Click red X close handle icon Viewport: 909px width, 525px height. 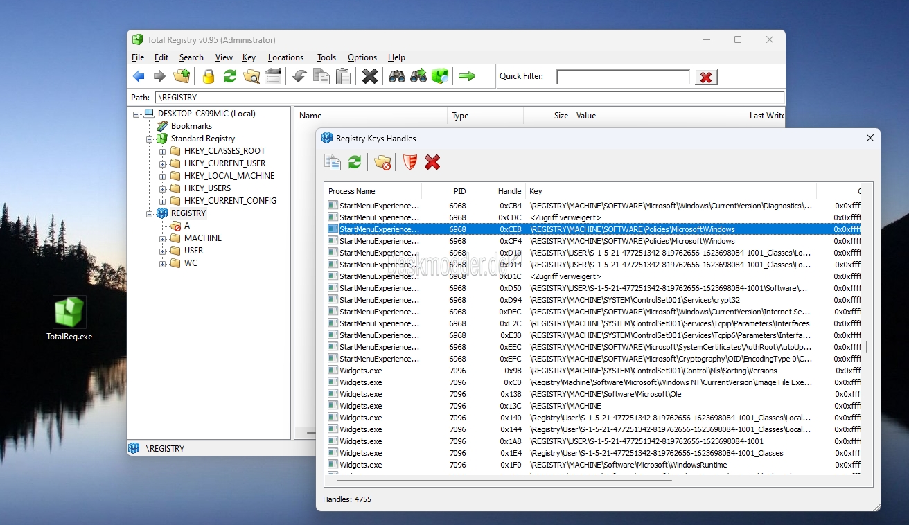432,162
